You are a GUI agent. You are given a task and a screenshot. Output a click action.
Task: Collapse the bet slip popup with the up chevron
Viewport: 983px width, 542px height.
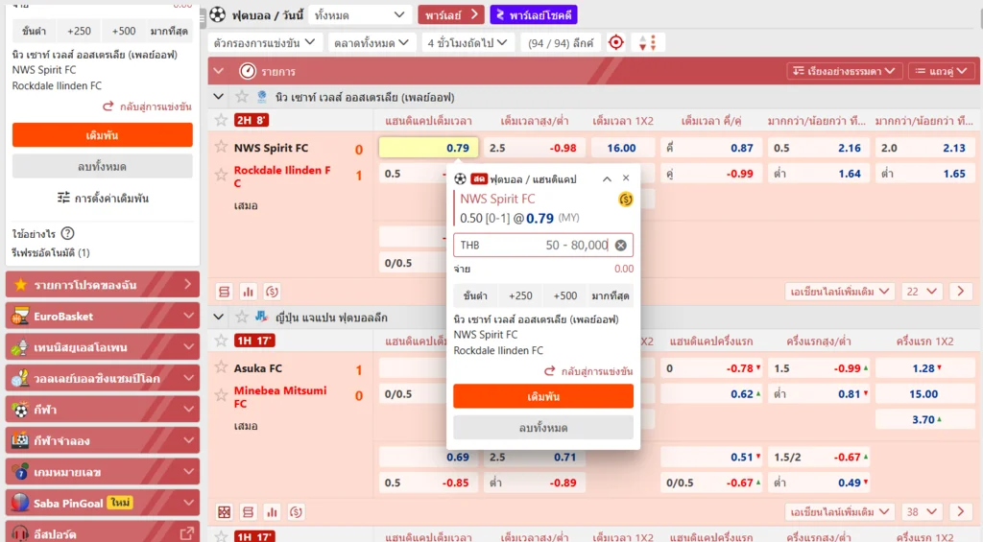pyautogui.click(x=607, y=179)
